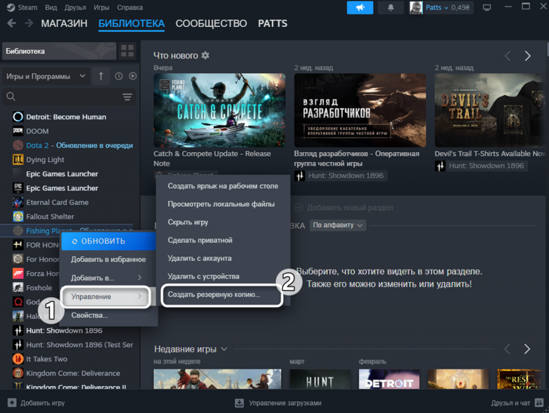The width and height of the screenshot is (549, 413).
Task: Click the Patts profile avatar
Action: [416, 7]
